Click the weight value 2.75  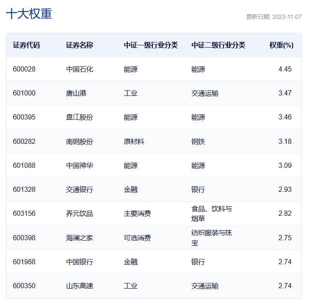285,238
